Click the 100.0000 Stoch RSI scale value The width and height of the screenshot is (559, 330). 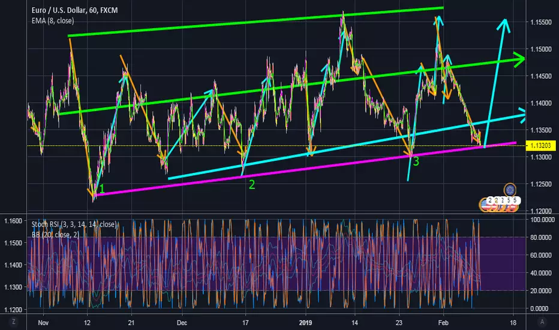(542, 220)
